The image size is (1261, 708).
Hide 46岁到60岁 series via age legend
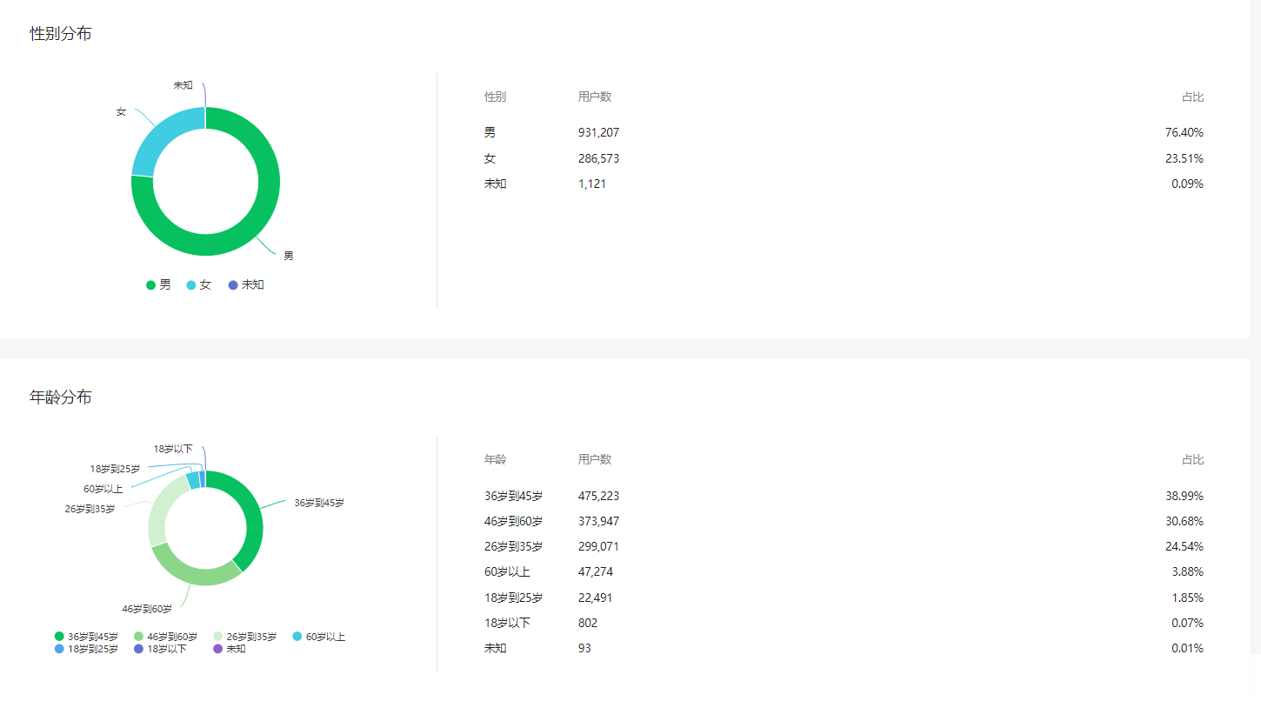tap(165, 637)
